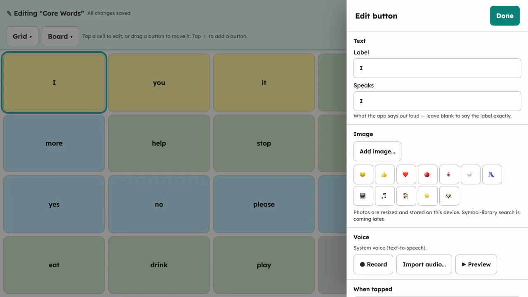528x297 pixels.
Task: Pick the toilet emoji image
Action: click(471, 174)
